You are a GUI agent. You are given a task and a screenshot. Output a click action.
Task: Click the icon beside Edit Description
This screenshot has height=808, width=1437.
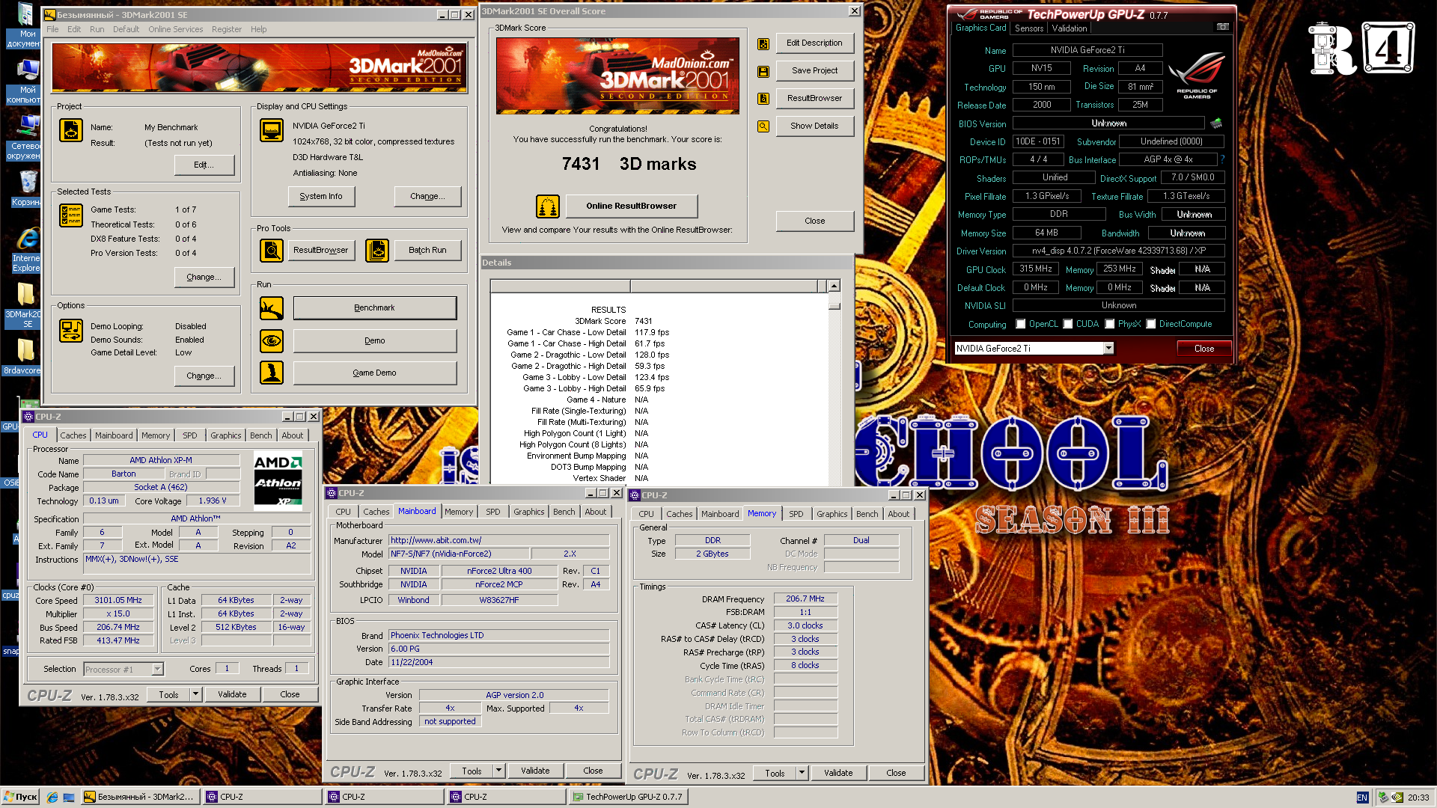pyautogui.click(x=763, y=44)
